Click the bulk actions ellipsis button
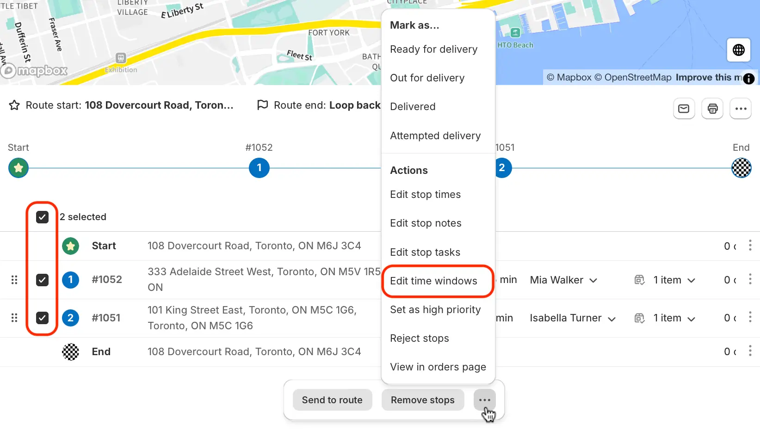This screenshot has width=760, height=431. 485,400
